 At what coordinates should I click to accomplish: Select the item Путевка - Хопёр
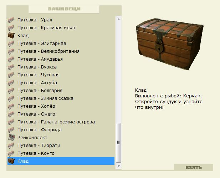coord(36,106)
